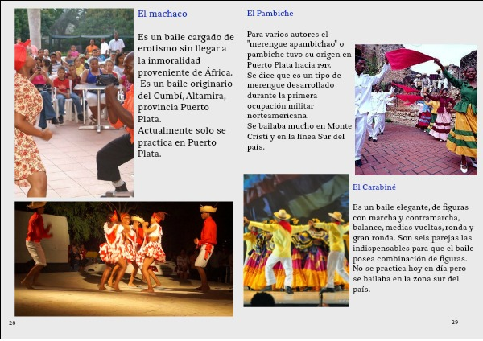
Task: Click the word "norteamericana"
Action: coord(282,115)
